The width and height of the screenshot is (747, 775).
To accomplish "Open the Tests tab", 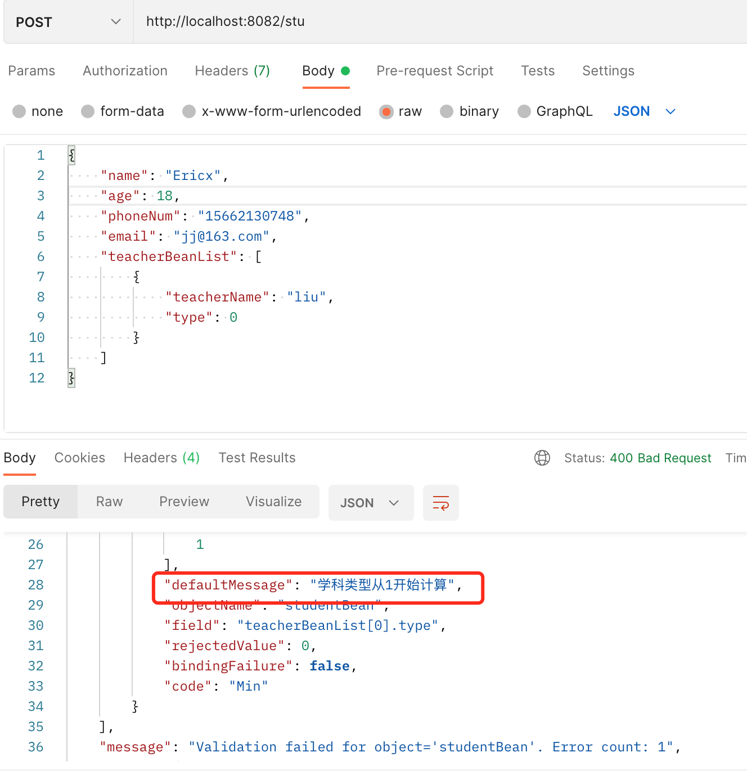I will 538,71.
